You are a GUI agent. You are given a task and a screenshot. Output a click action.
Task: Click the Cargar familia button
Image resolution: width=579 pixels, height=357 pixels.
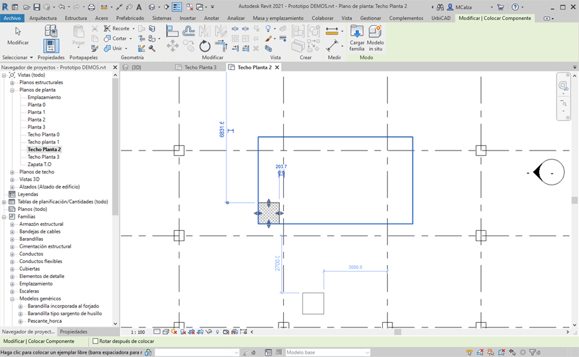tap(357, 38)
